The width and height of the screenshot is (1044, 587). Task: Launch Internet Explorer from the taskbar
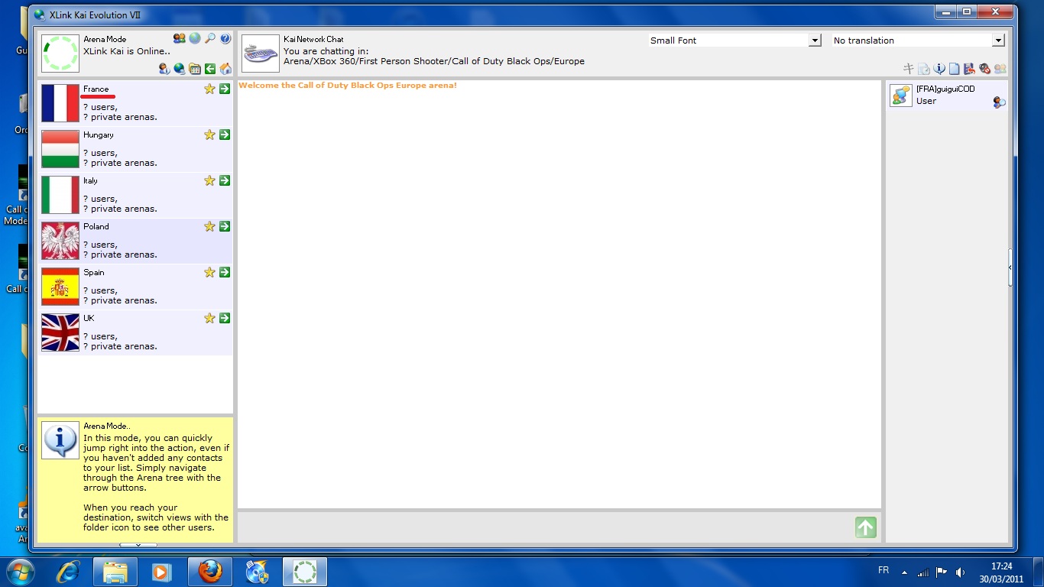click(68, 572)
